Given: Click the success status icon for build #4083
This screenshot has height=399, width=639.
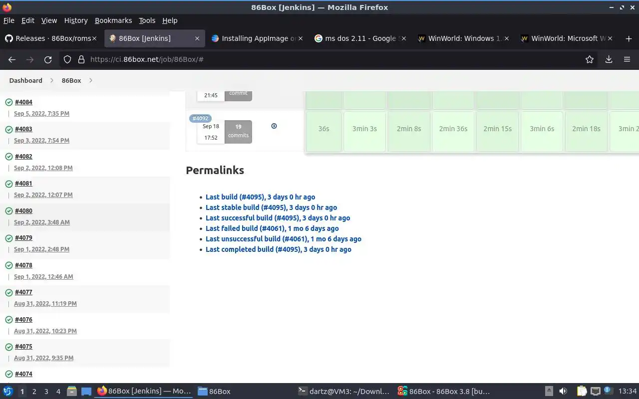Looking at the screenshot, I should click(8, 129).
